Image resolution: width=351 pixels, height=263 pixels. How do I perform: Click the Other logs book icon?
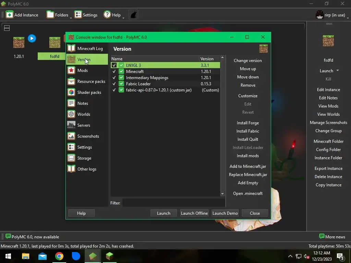(71, 169)
